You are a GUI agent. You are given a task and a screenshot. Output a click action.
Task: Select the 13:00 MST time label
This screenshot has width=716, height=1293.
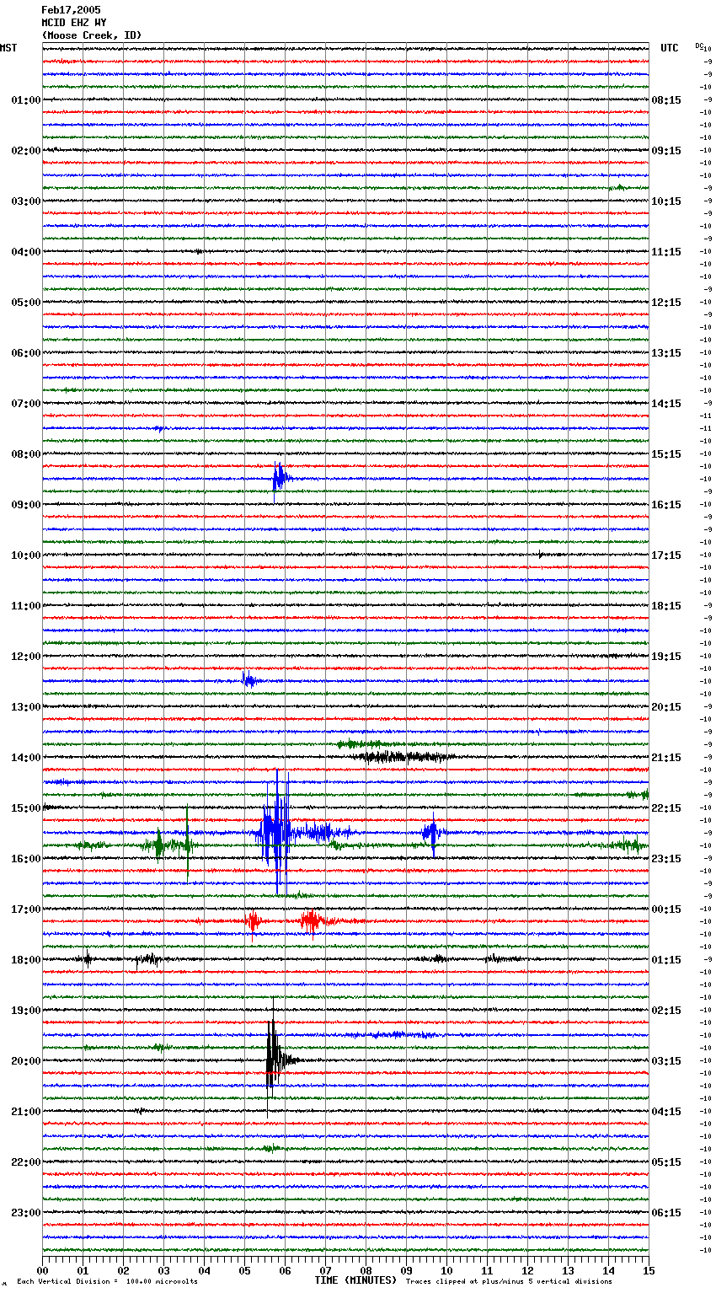26,707
